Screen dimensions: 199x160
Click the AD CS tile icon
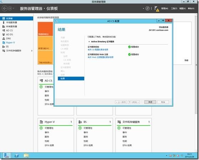[x=41, y=81]
